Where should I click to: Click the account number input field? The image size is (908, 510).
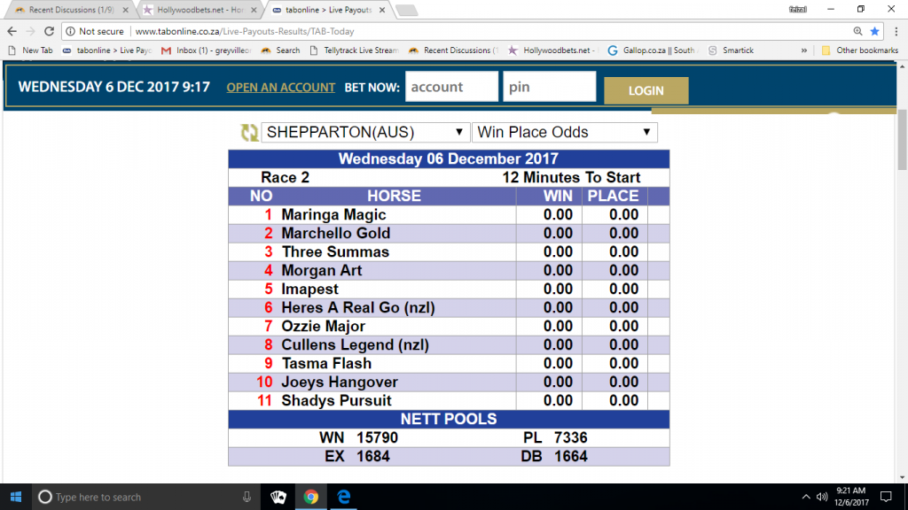coord(450,87)
